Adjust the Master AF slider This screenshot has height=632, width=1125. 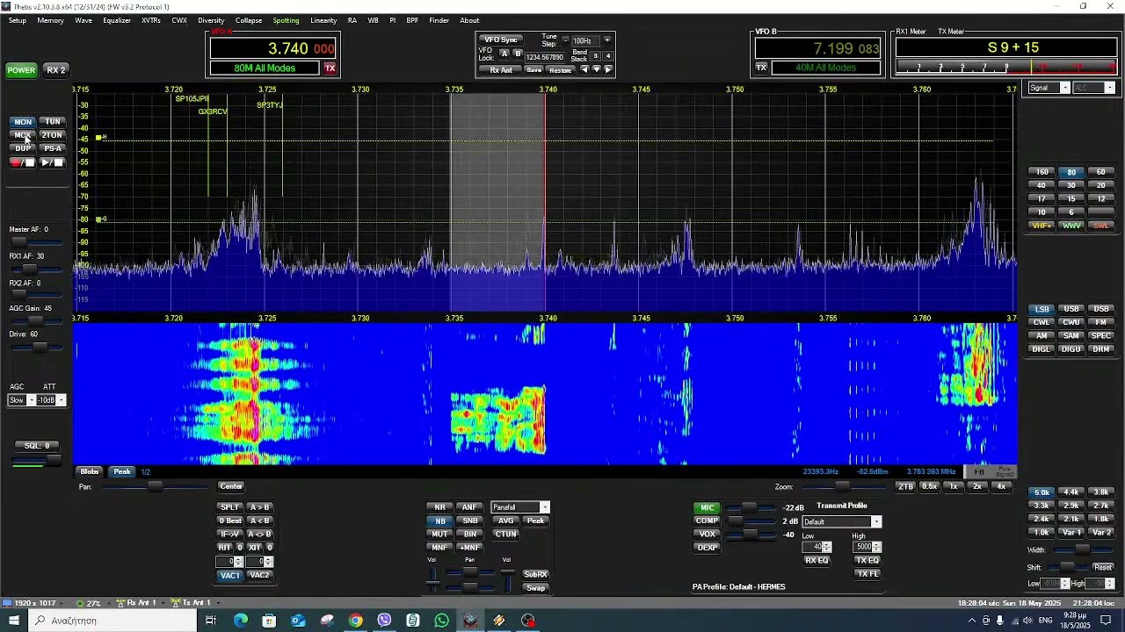(x=35, y=241)
